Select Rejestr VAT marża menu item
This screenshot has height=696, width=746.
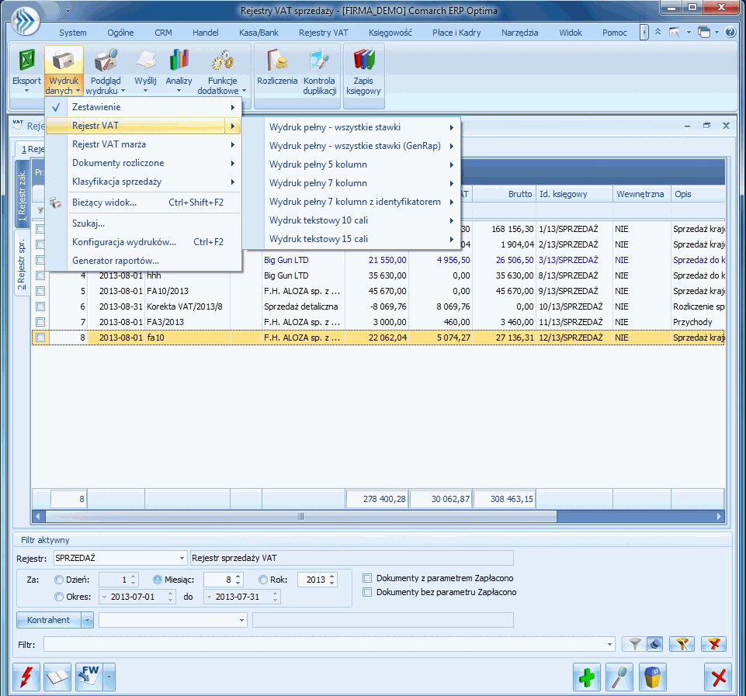coord(143,144)
